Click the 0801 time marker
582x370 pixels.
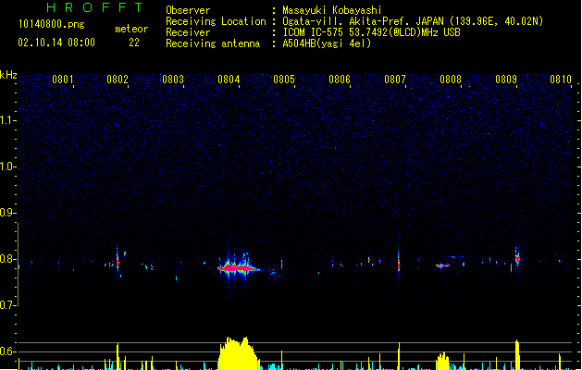pyautogui.click(x=63, y=80)
